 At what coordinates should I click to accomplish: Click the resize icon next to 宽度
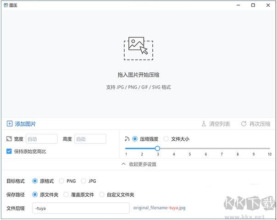pyautogui.click(x=9, y=139)
